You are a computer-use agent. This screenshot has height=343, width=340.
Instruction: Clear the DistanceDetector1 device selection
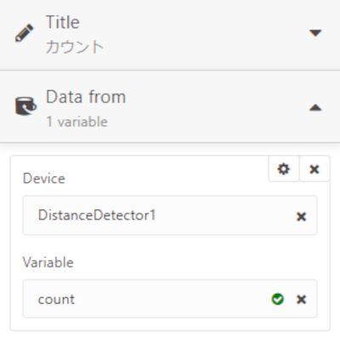[301, 217]
